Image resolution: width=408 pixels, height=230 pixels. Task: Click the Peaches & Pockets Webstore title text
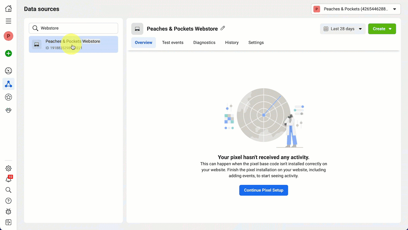(182, 29)
